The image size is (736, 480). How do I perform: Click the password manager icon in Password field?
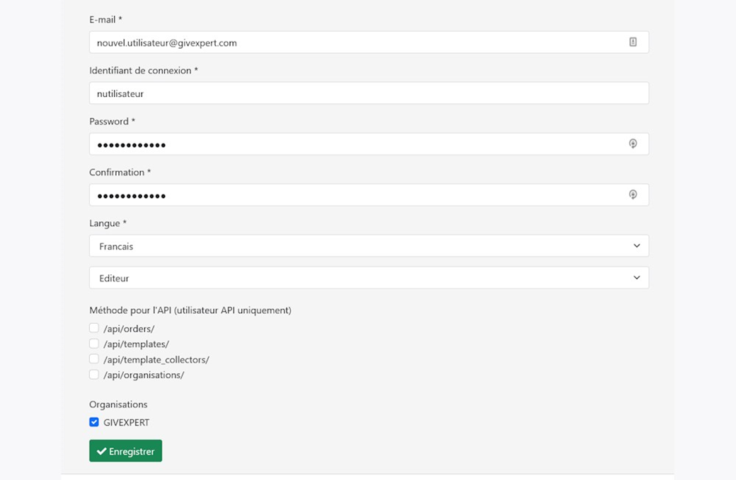point(633,144)
